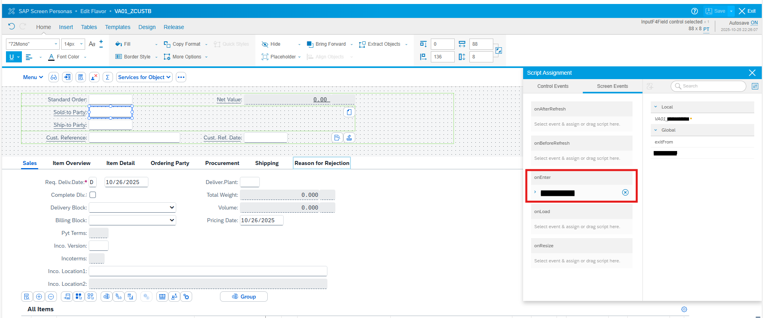Open the help question mark icon
The width and height of the screenshot is (763, 318).
[x=695, y=11]
